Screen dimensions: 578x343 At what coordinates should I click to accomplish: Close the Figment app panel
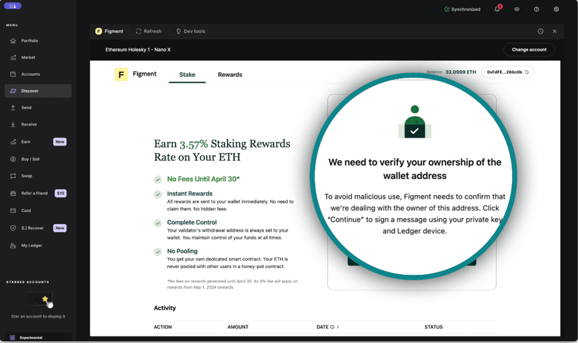[x=555, y=31]
